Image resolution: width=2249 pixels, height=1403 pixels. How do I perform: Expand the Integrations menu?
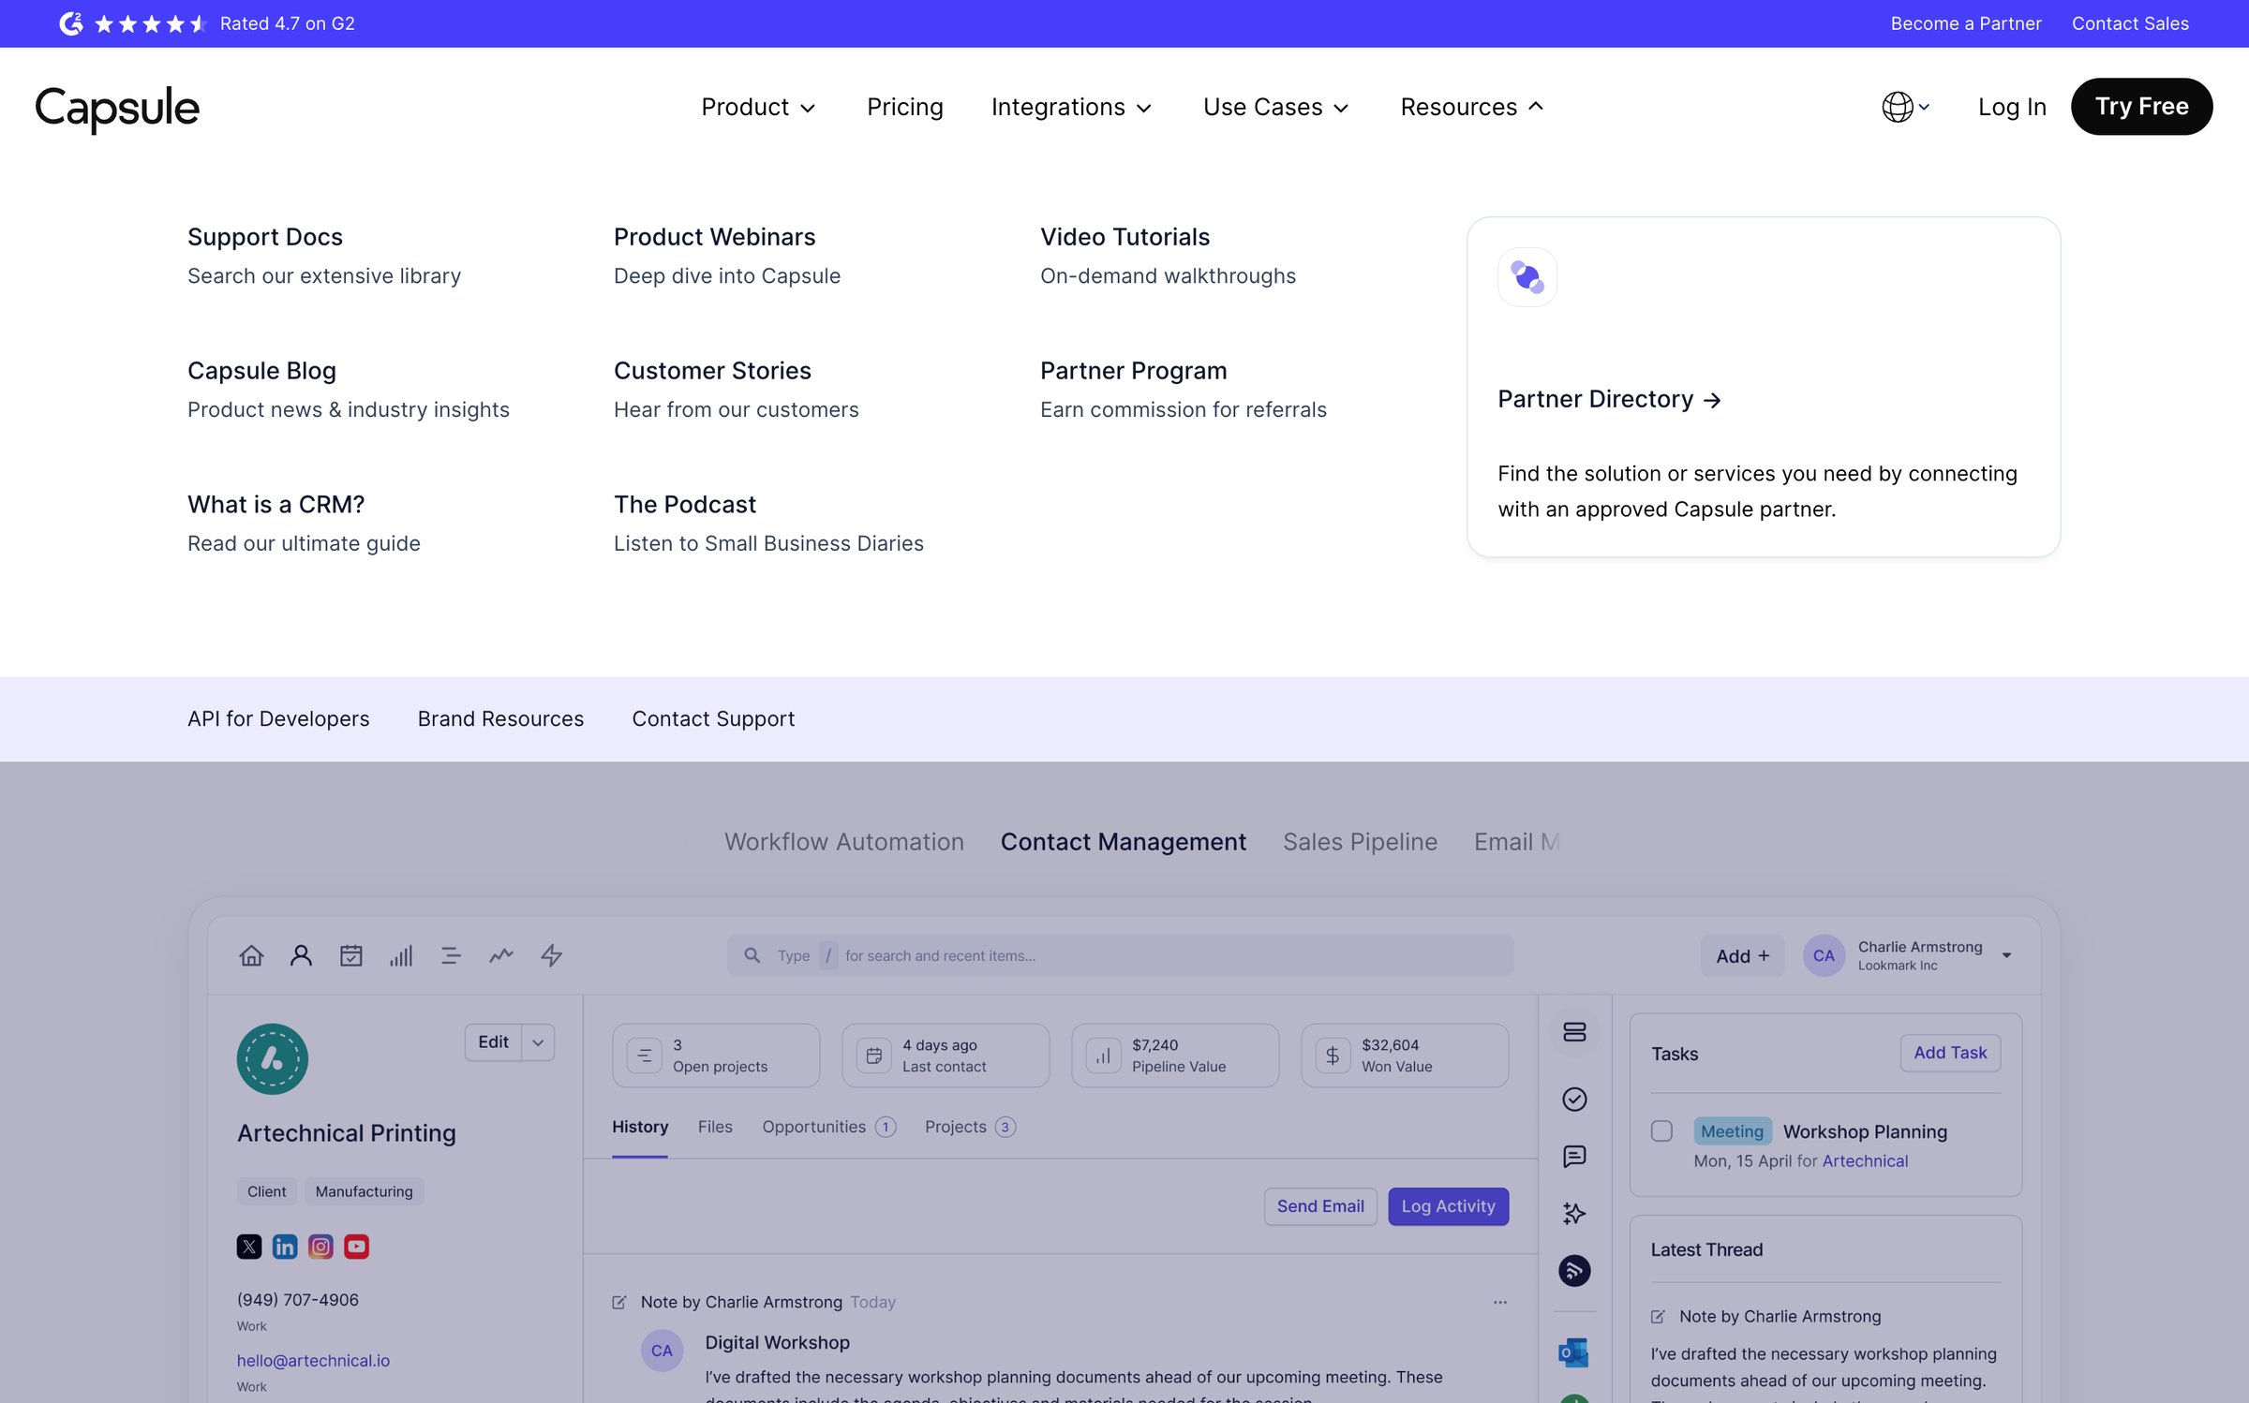1071,107
